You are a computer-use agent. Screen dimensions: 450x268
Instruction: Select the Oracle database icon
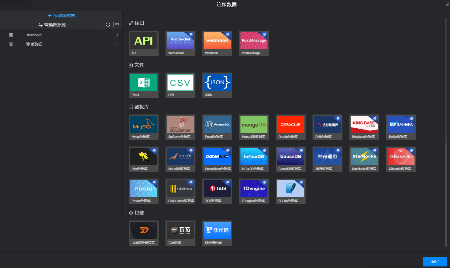tap(290, 127)
